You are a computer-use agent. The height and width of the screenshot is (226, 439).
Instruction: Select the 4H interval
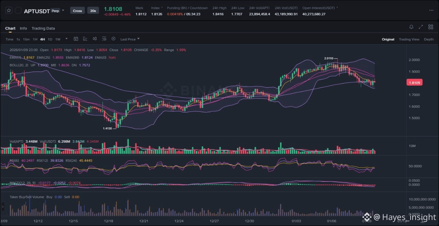click(43, 39)
